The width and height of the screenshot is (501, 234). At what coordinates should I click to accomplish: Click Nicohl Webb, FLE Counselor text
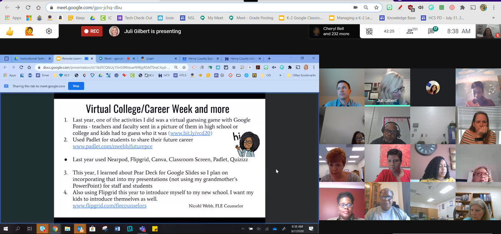coord(216,206)
